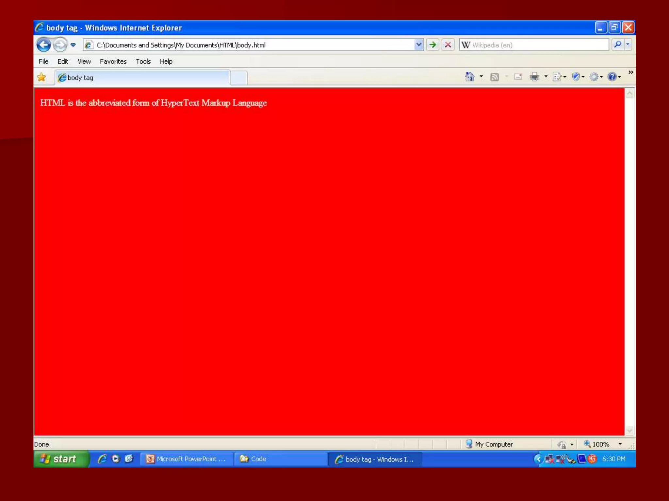The width and height of the screenshot is (669, 501).
Task: Open the Safety shield toolbar menu
Action: point(578,77)
